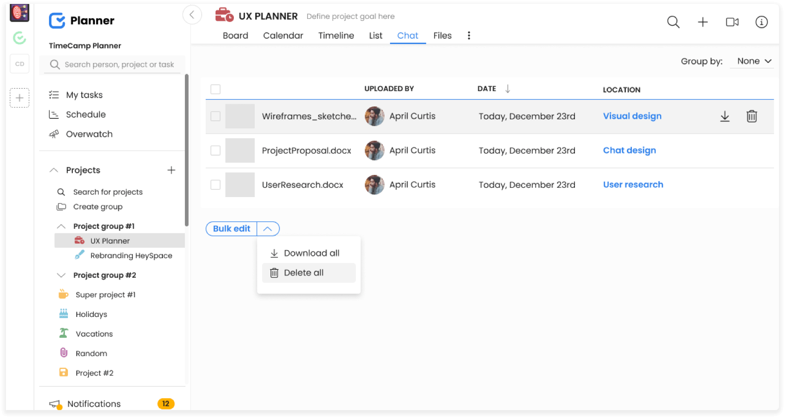Select the CD workspace tile

click(19, 64)
